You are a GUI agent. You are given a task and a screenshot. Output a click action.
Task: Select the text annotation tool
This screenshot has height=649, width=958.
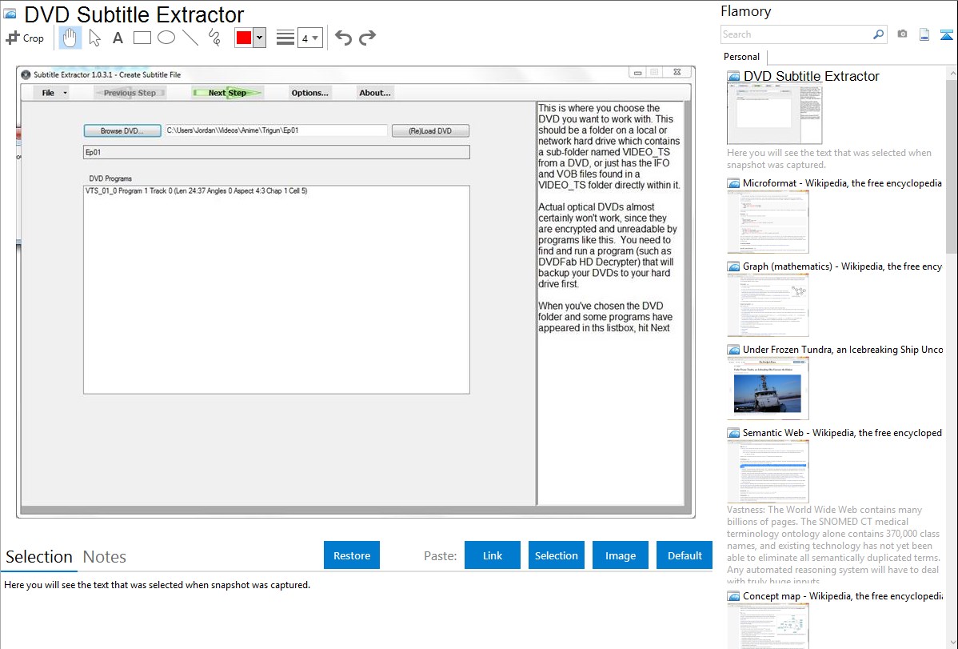pos(118,38)
